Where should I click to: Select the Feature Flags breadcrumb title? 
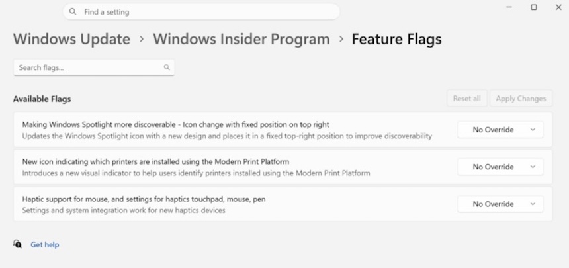coord(396,39)
